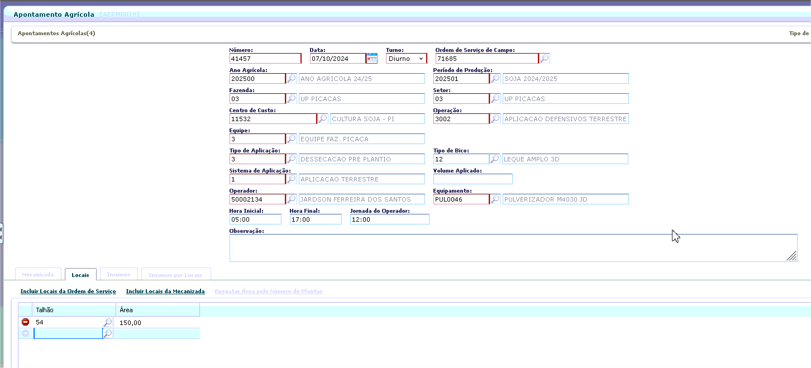The image size is (811, 368).
Task: Click the Talhão column header
Action: pos(75,309)
